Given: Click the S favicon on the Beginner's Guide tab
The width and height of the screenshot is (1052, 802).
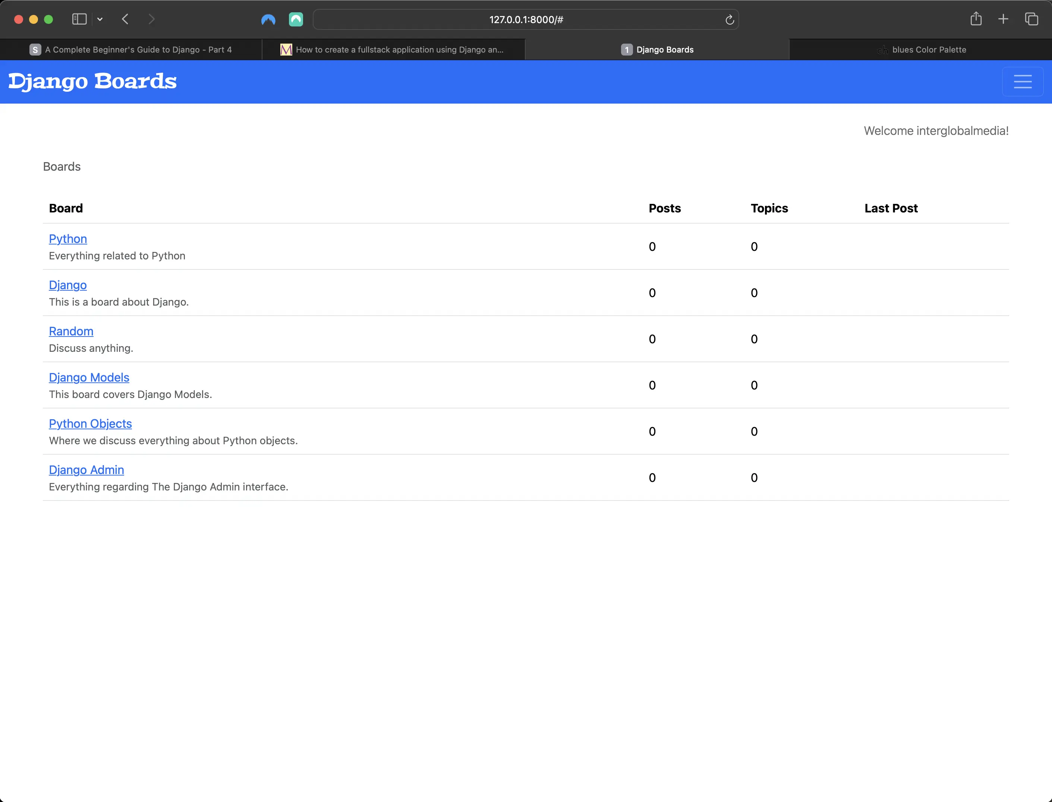Looking at the screenshot, I should coord(35,50).
